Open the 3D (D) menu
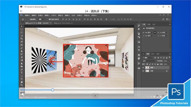This screenshot has width=191, height=107. click(73, 15)
